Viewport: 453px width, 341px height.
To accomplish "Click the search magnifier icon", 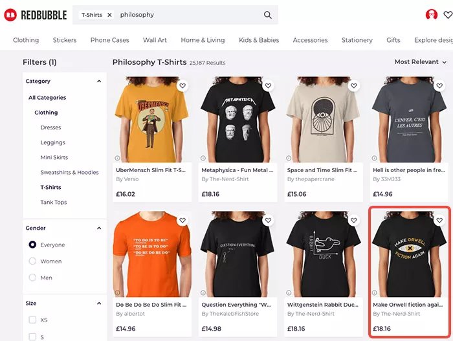I will pyautogui.click(x=267, y=15).
